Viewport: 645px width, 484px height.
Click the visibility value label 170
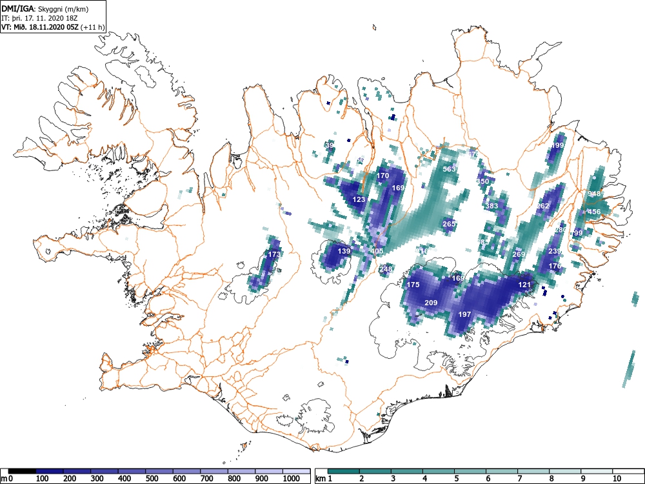click(382, 176)
